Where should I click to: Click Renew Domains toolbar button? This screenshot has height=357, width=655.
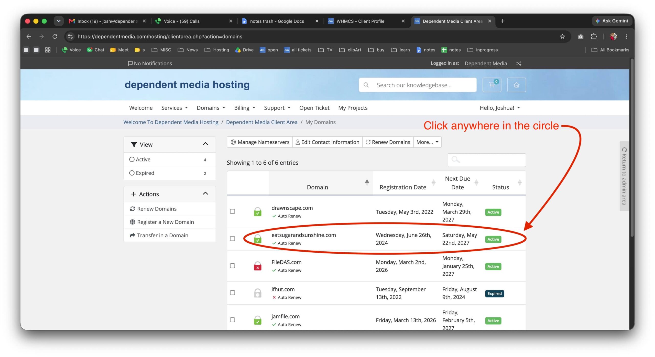click(388, 142)
